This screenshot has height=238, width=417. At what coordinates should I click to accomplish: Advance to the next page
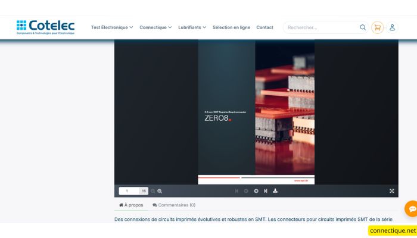(x=256, y=191)
